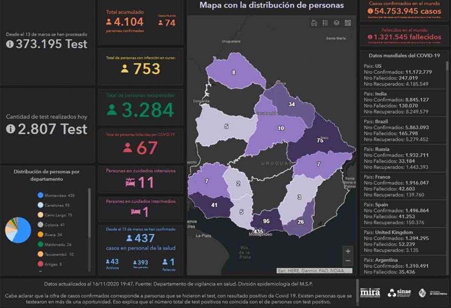This screenshot has height=308, width=451.
Task: Open the basemap gallery grid icon
Action: [x=348, y=23]
